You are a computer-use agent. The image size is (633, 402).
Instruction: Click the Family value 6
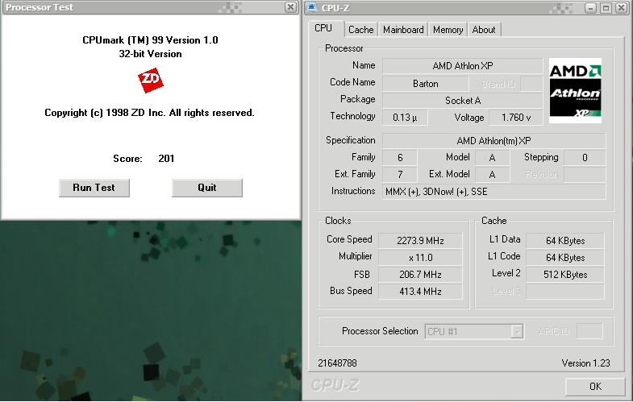click(400, 158)
